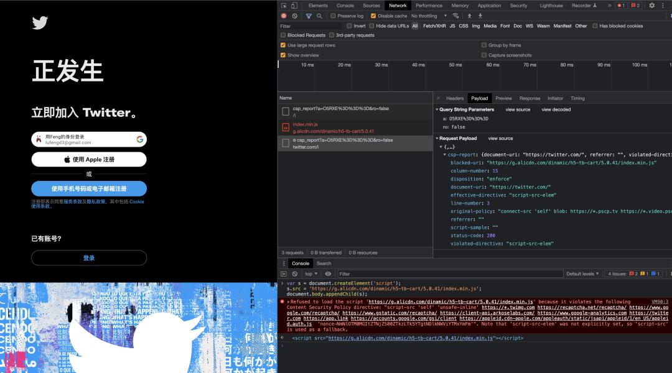Viewport: 672px width, 373px height.
Task: Open DevTools settings gear
Action: point(651,6)
